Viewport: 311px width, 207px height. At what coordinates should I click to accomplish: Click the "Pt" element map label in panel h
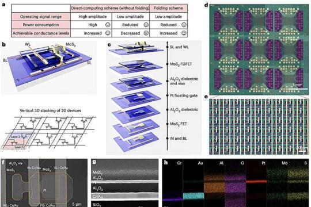[x=263, y=163]
